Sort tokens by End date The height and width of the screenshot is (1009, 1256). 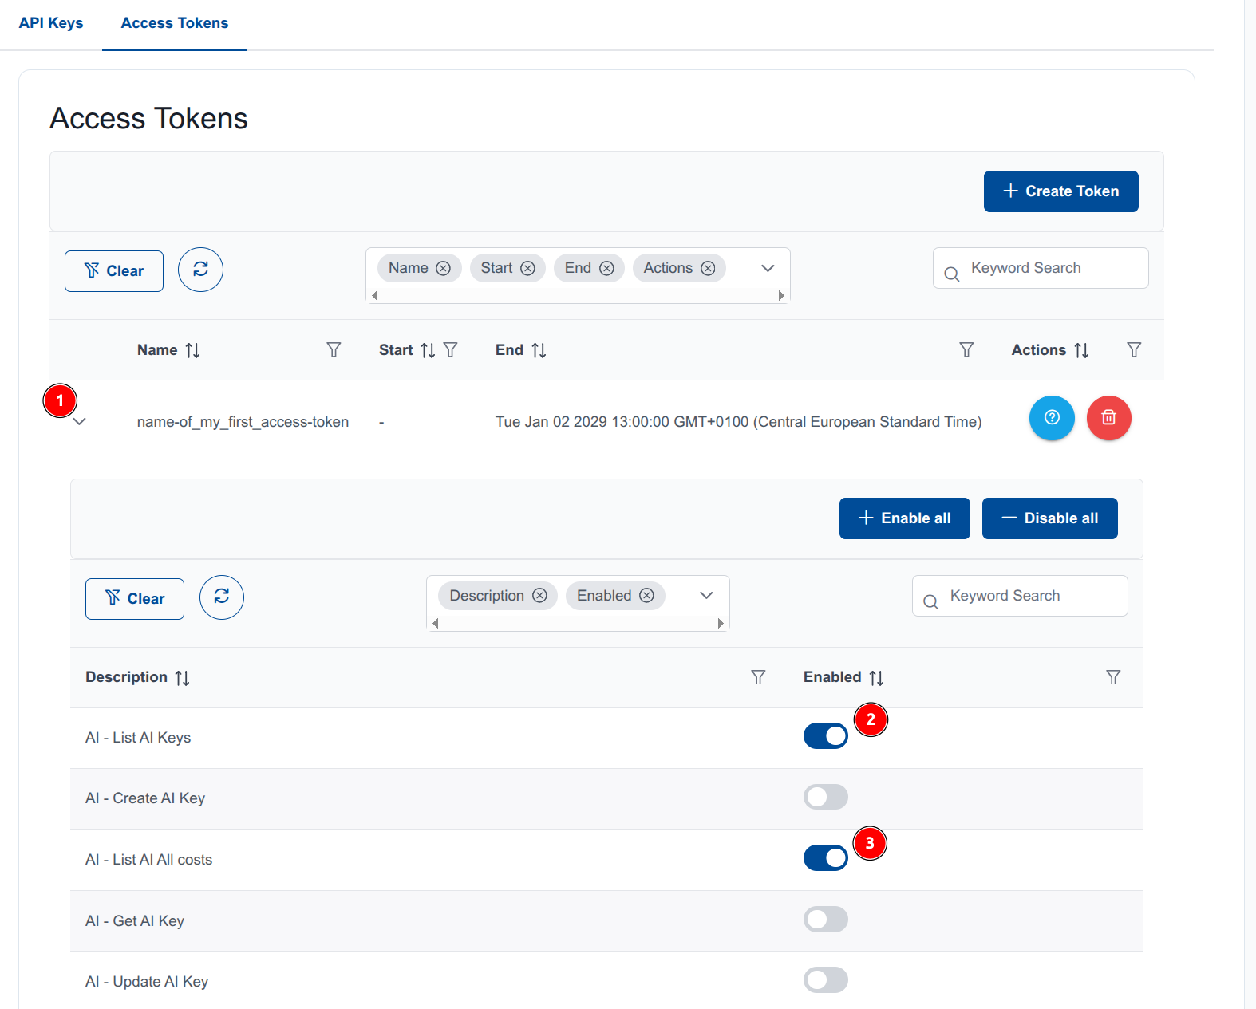click(539, 350)
